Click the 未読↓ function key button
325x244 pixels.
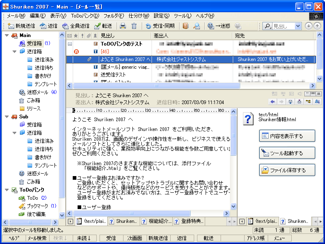(85, 238)
